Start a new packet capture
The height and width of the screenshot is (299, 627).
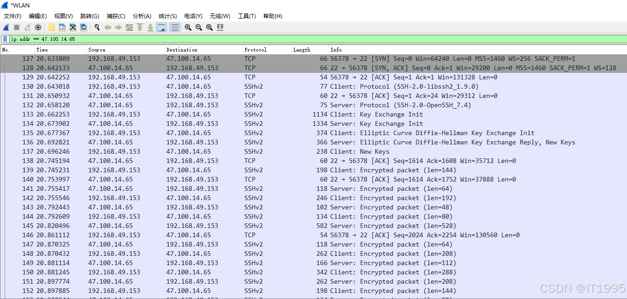[6, 27]
